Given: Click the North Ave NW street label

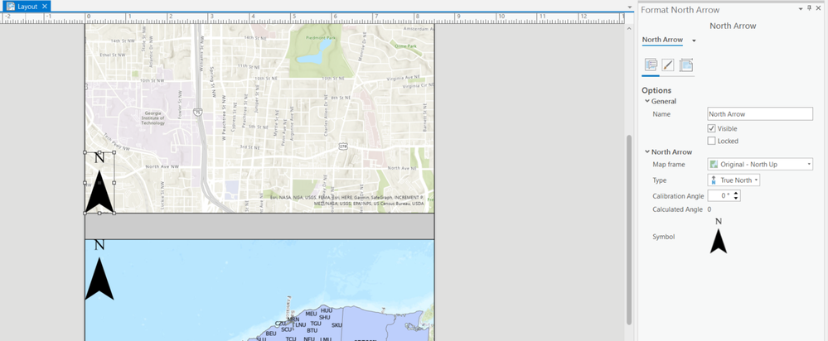Looking at the screenshot, I should point(162,166).
